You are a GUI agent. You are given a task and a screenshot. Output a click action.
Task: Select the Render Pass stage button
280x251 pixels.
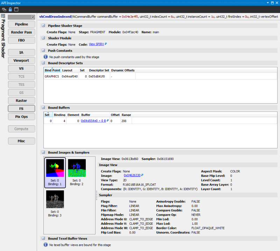pyautogui.click(x=22, y=32)
